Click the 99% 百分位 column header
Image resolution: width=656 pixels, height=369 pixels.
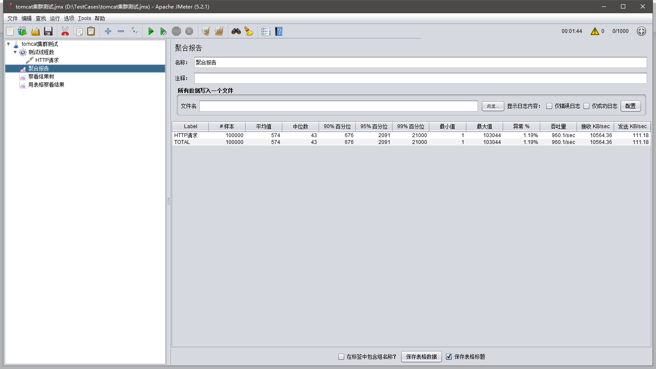(x=411, y=126)
